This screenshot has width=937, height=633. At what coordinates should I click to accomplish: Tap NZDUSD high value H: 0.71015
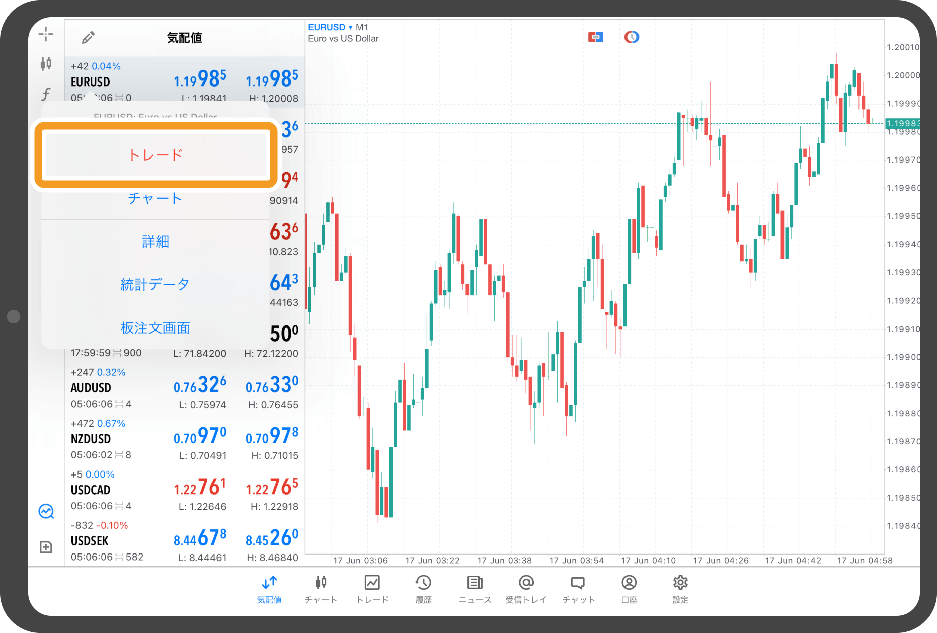pyautogui.click(x=275, y=455)
